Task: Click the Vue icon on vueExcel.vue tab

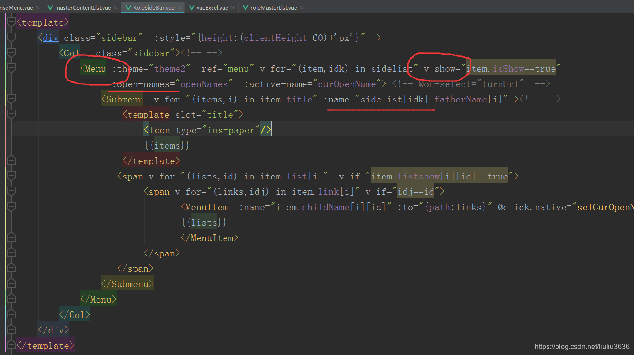Action: click(192, 8)
